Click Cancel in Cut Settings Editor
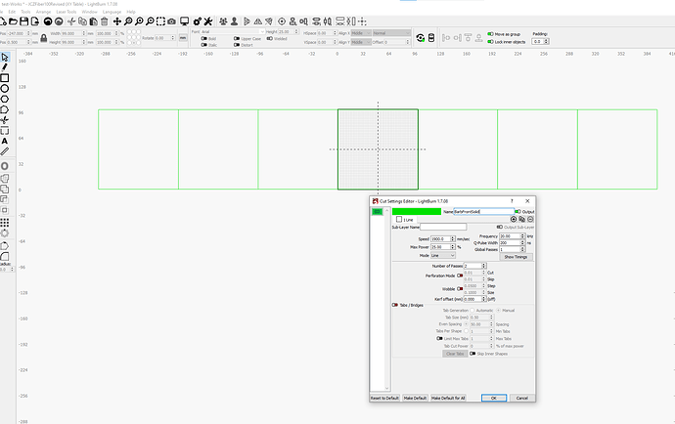 click(x=521, y=399)
